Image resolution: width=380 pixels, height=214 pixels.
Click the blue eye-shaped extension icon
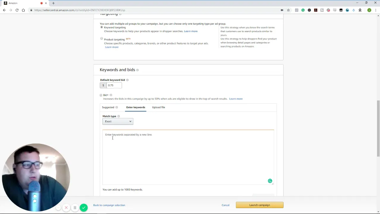coord(347,10)
